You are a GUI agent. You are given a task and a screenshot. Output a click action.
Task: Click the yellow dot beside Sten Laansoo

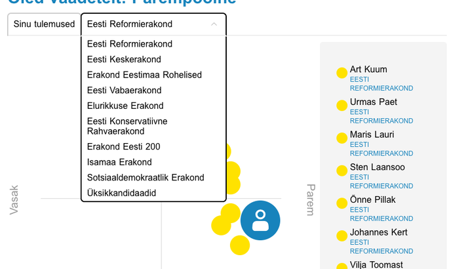tap(342, 171)
